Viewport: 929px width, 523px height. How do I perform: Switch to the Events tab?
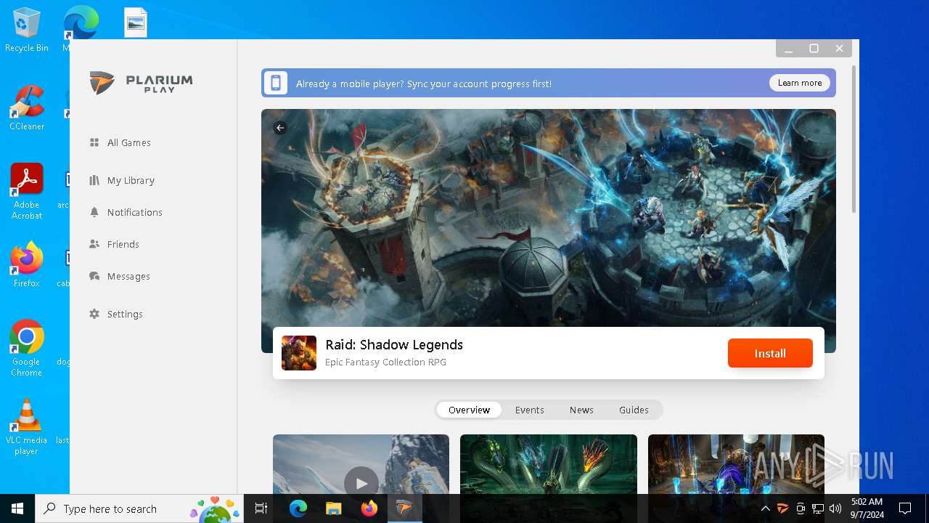pyautogui.click(x=529, y=410)
